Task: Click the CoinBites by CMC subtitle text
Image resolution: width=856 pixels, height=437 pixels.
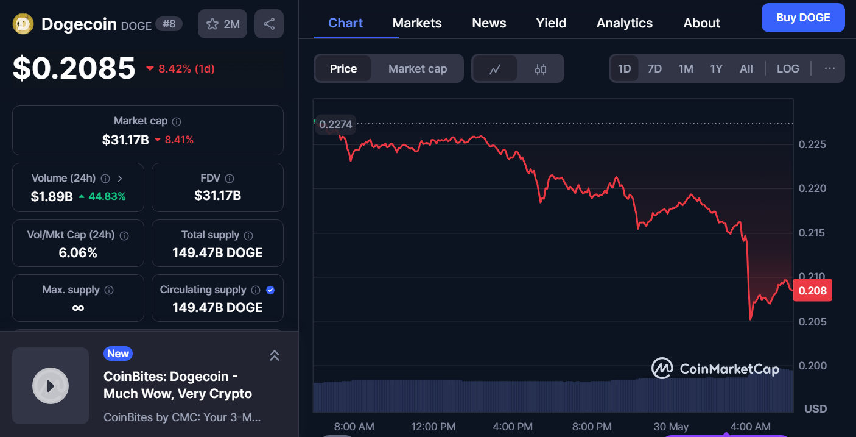Action: click(x=182, y=417)
